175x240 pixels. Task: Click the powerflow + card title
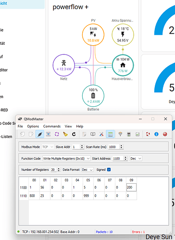click(x=70, y=7)
